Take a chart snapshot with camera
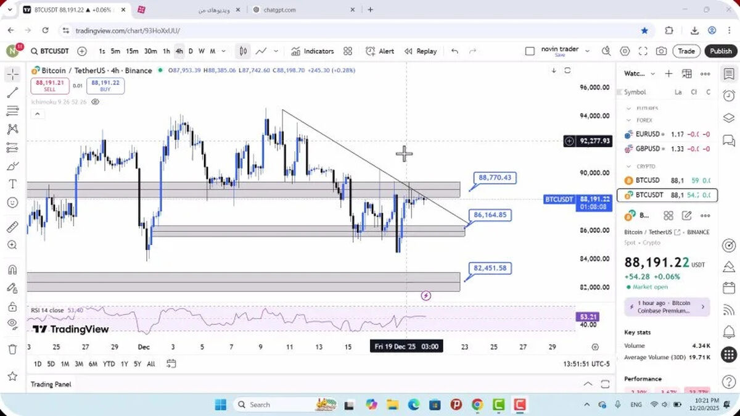740x416 pixels. (x=661, y=51)
